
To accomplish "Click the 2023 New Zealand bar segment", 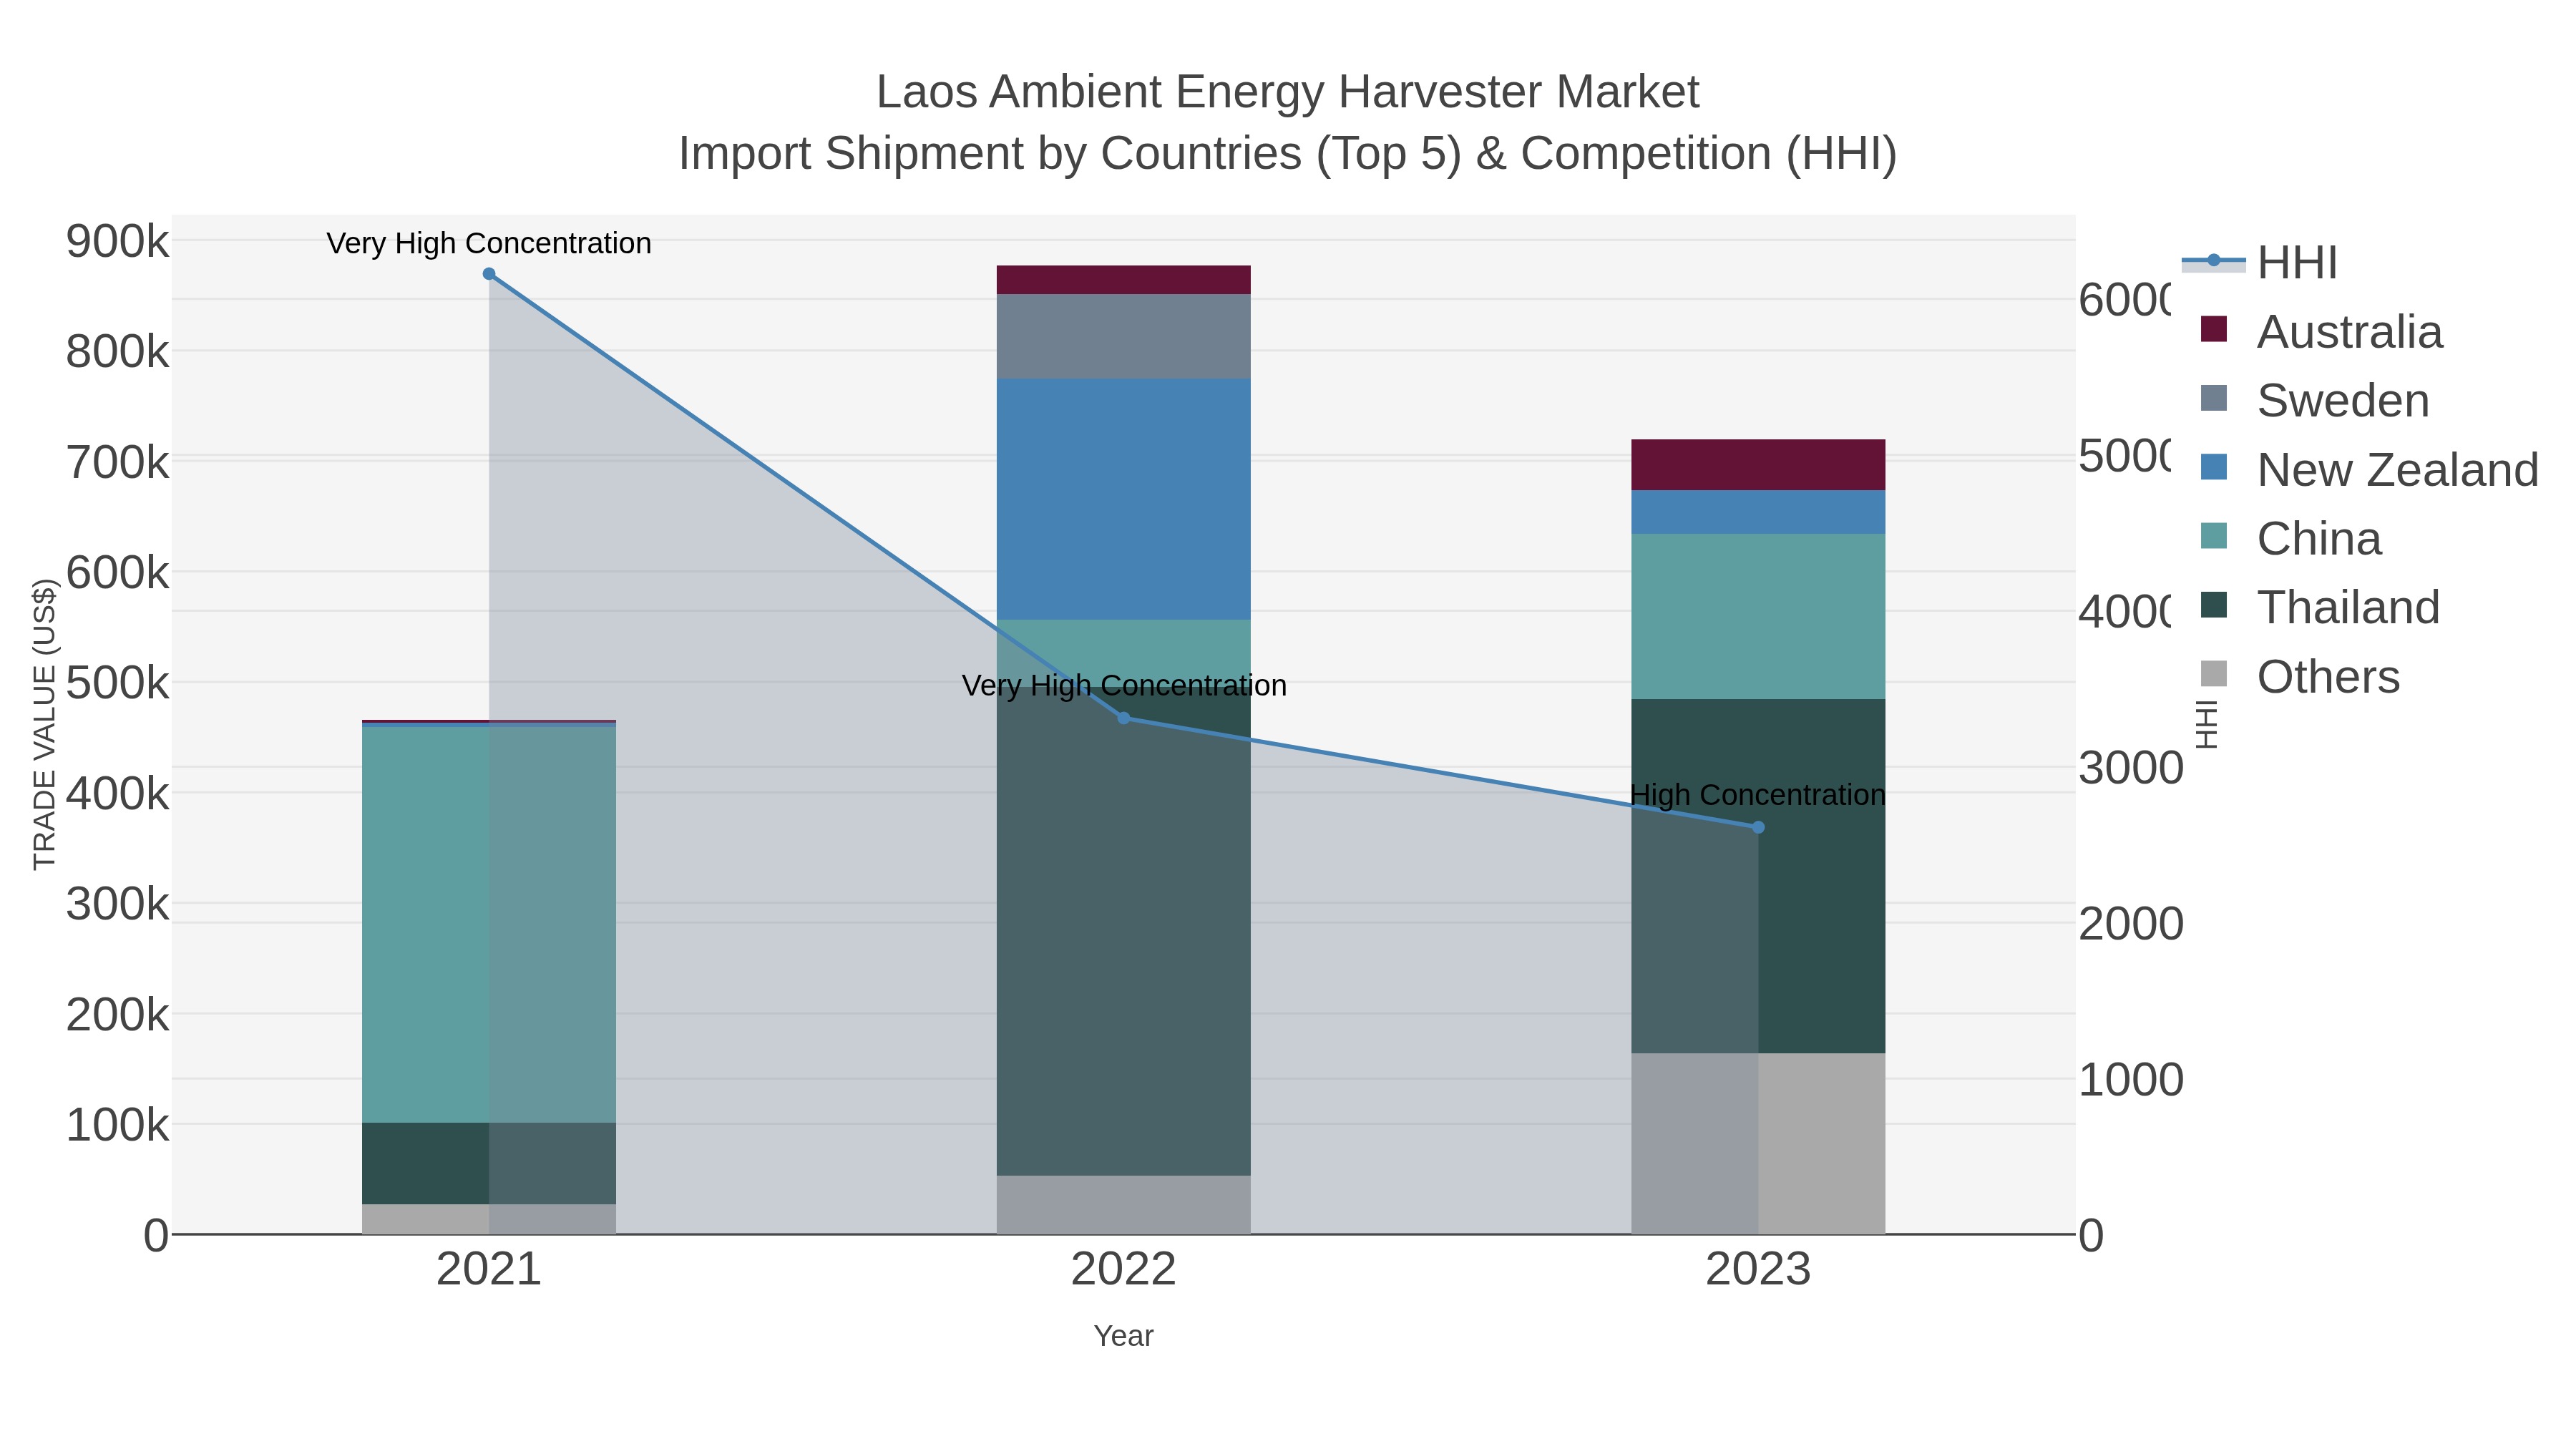I will coord(1758,512).
